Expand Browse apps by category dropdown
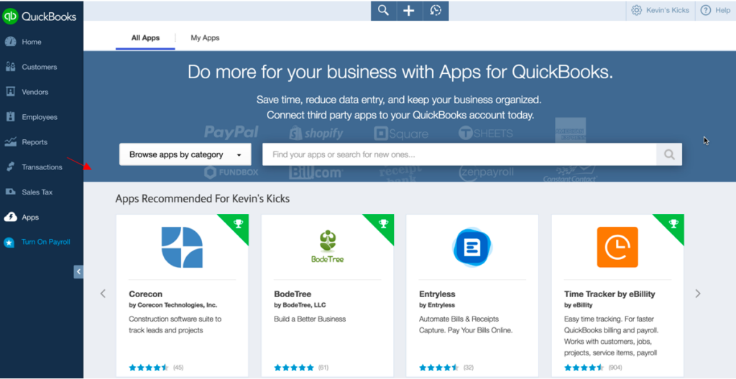Image resolution: width=736 pixels, height=379 pixels. tap(185, 154)
